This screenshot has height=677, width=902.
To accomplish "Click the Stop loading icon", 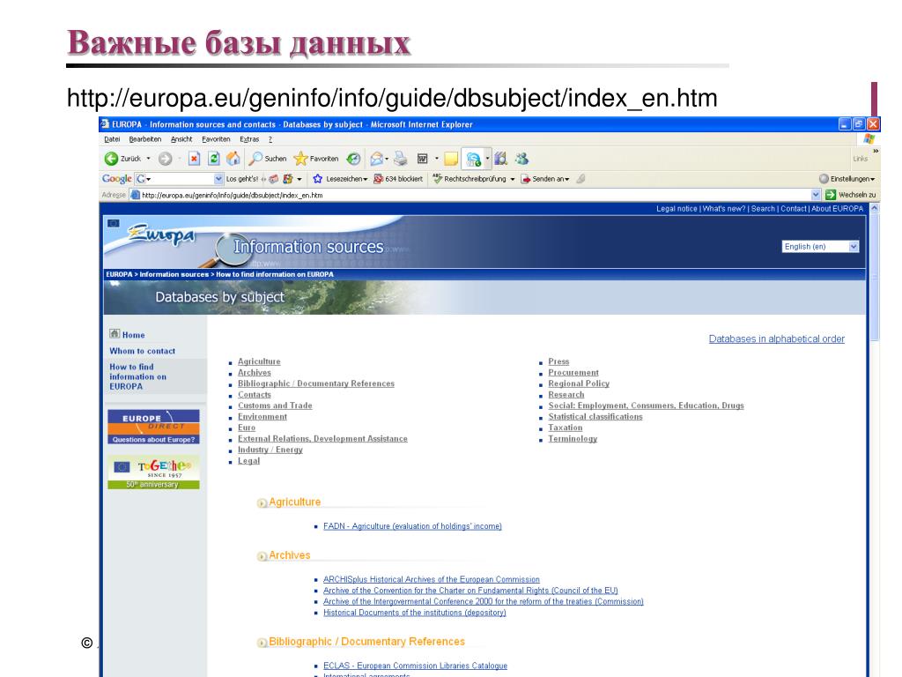I will tap(195, 159).
